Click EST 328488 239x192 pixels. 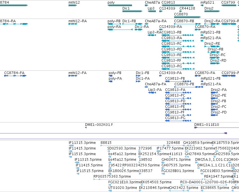point(173,143)
